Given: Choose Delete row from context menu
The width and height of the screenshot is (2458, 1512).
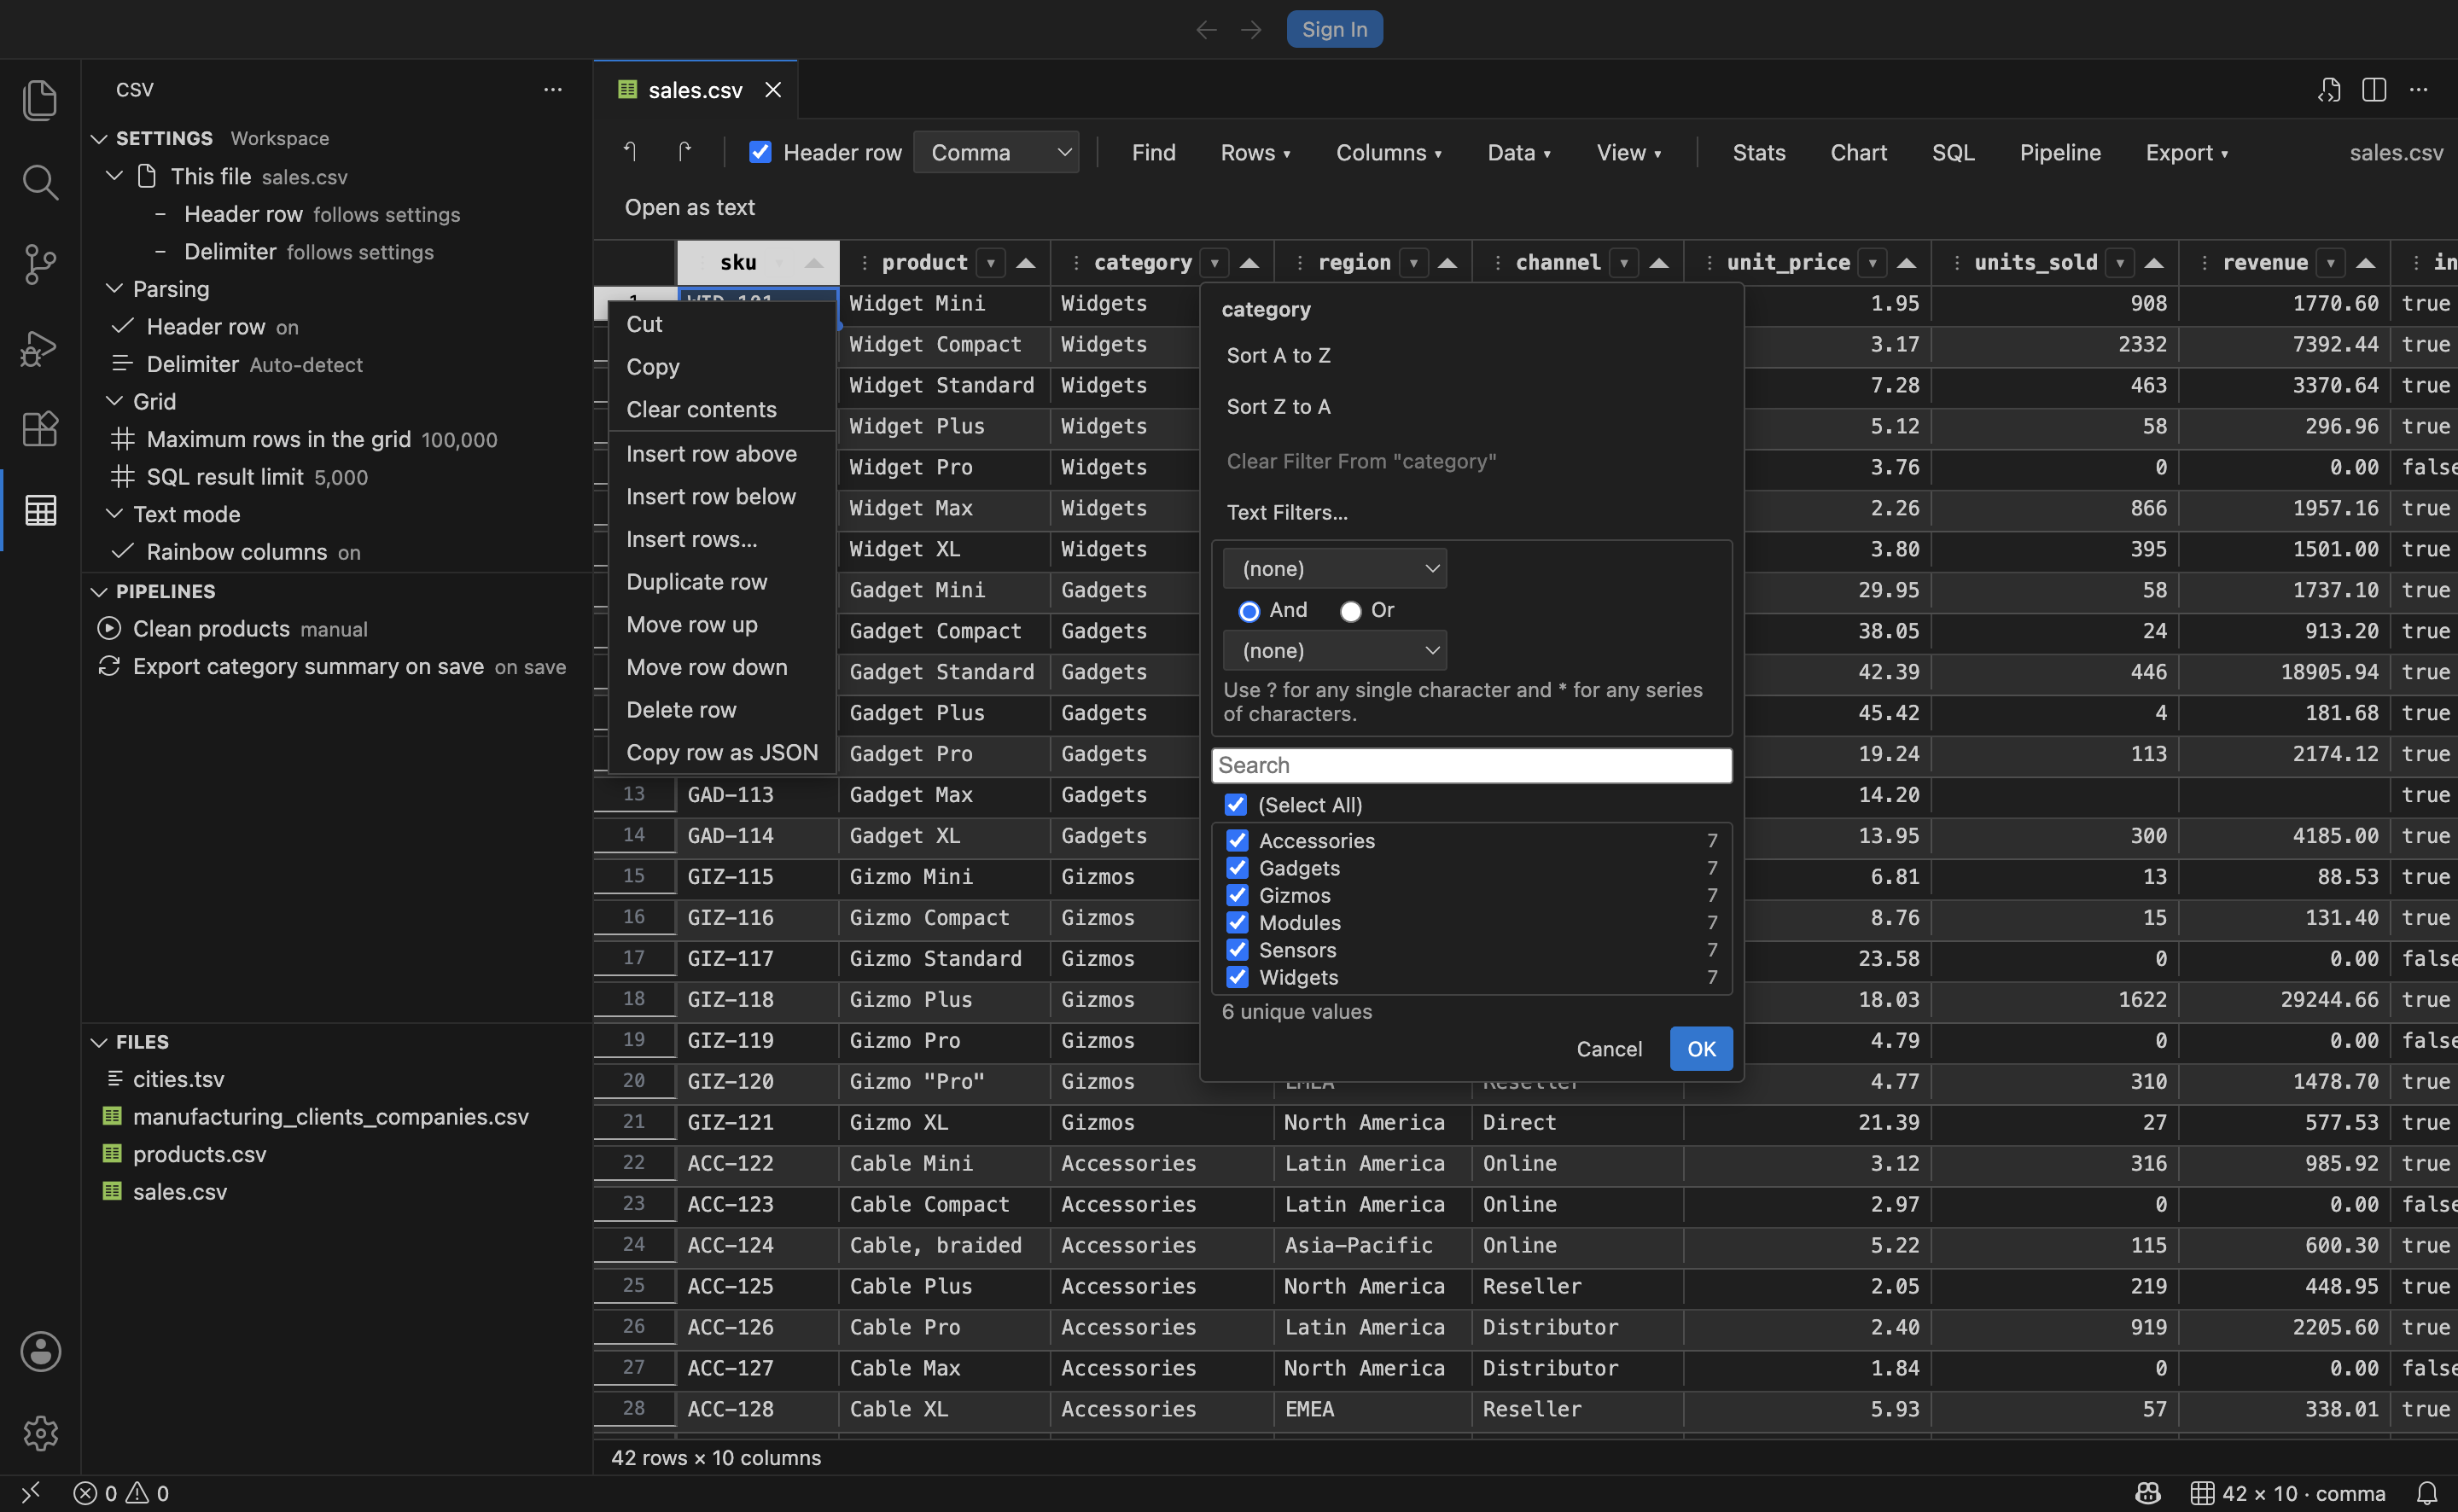Looking at the screenshot, I should 681,710.
